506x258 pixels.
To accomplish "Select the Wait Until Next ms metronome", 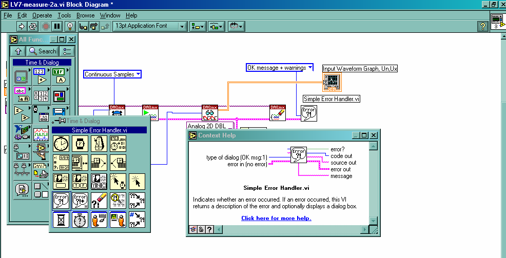I will (x=99, y=144).
